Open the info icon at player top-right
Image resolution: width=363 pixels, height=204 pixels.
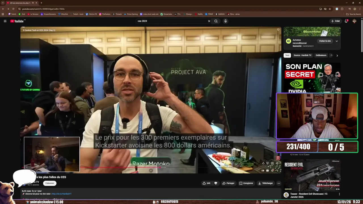(278, 29)
